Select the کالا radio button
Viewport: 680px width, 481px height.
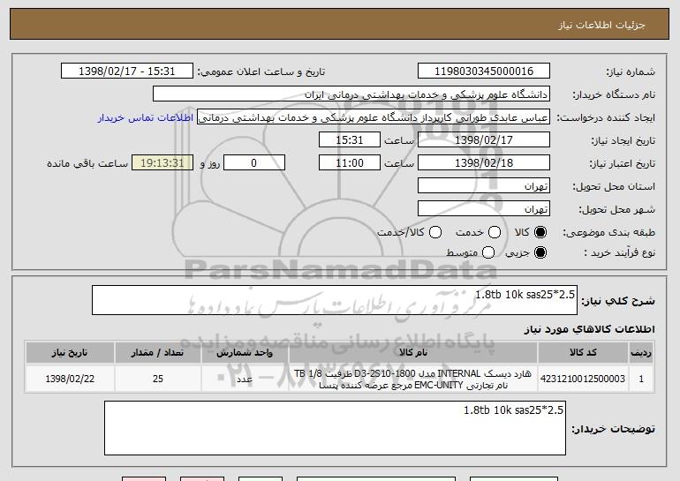[540, 233]
